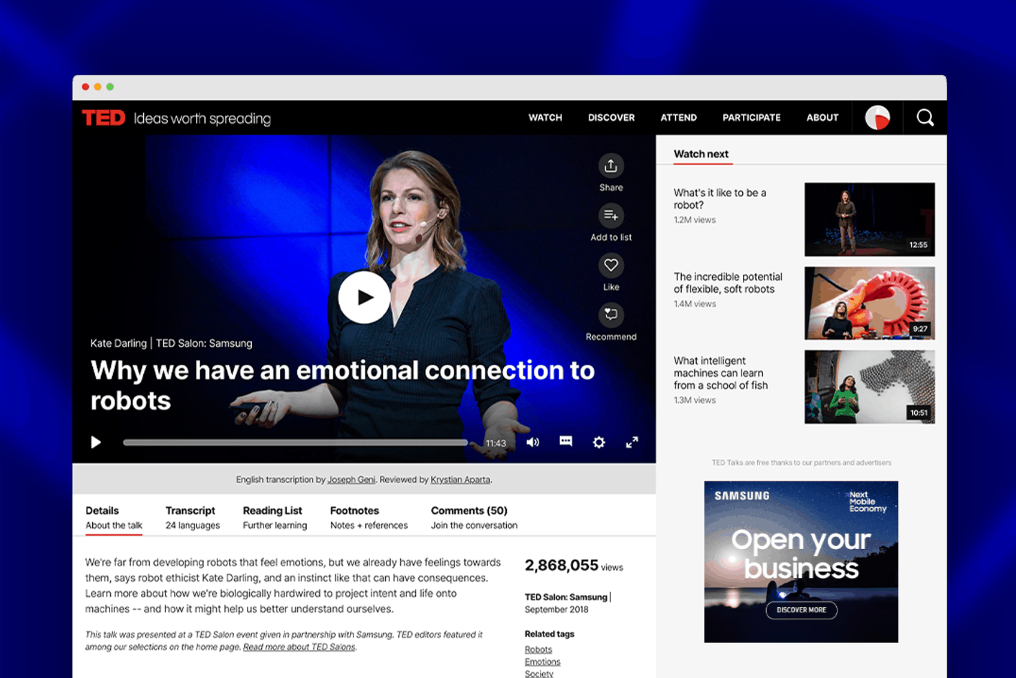Open the Society related tag
Viewport: 1016px width, 678px height.
tap(539, 674)
